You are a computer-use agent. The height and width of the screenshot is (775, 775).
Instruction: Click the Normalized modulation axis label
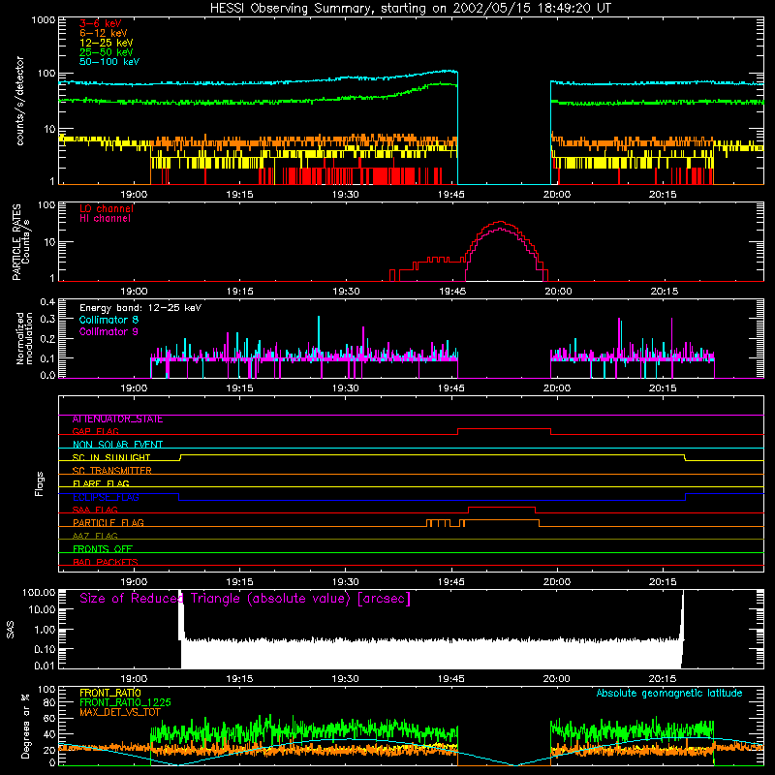click(x=25, y=338)
